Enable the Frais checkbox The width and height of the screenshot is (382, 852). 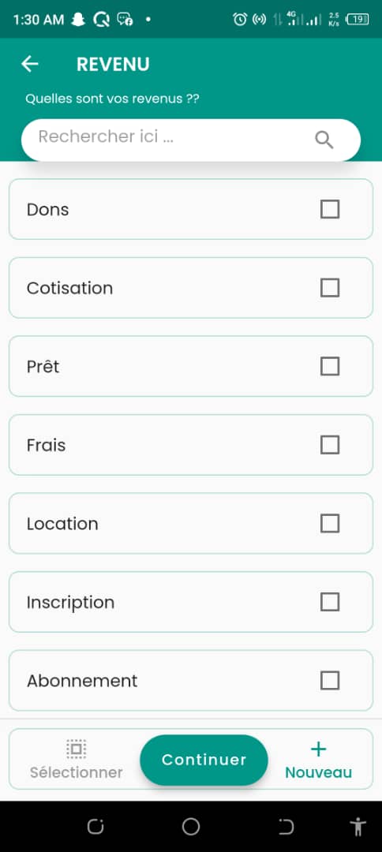[x=330, y=444]
